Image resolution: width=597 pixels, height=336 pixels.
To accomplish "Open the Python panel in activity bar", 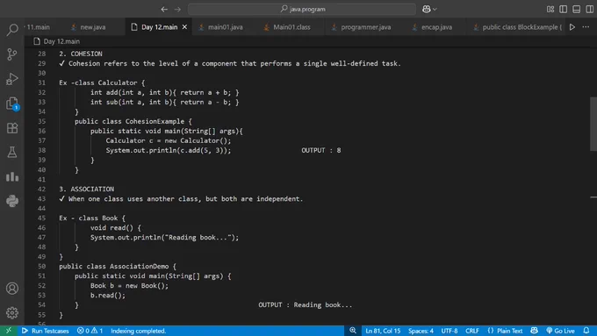I will coord(12,201).
